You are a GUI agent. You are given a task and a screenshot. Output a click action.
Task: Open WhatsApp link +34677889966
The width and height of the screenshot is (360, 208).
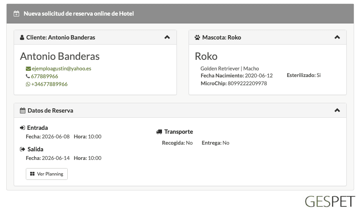pyautogui.click(x=49, y=84)
